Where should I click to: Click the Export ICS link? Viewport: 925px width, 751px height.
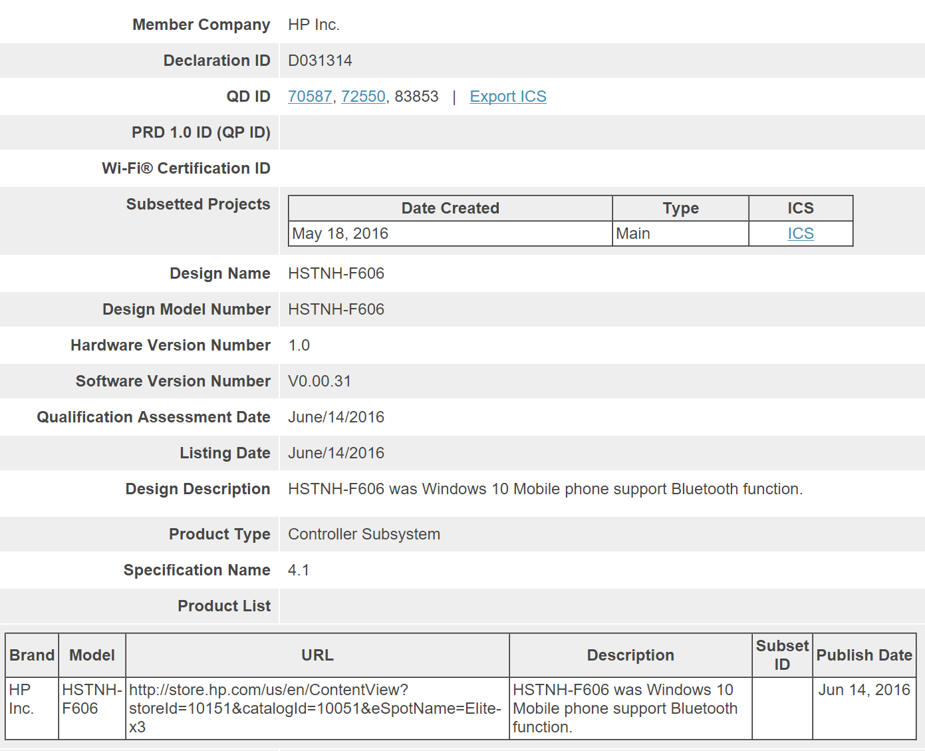tap(508, 96)
